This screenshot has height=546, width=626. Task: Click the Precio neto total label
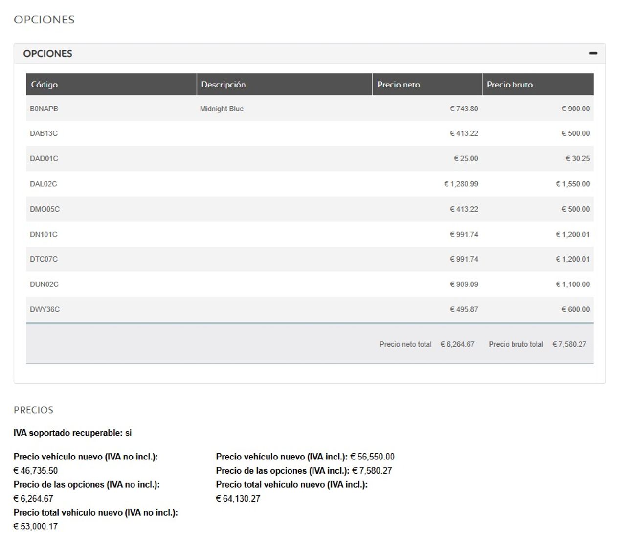(x=405, y=345)
